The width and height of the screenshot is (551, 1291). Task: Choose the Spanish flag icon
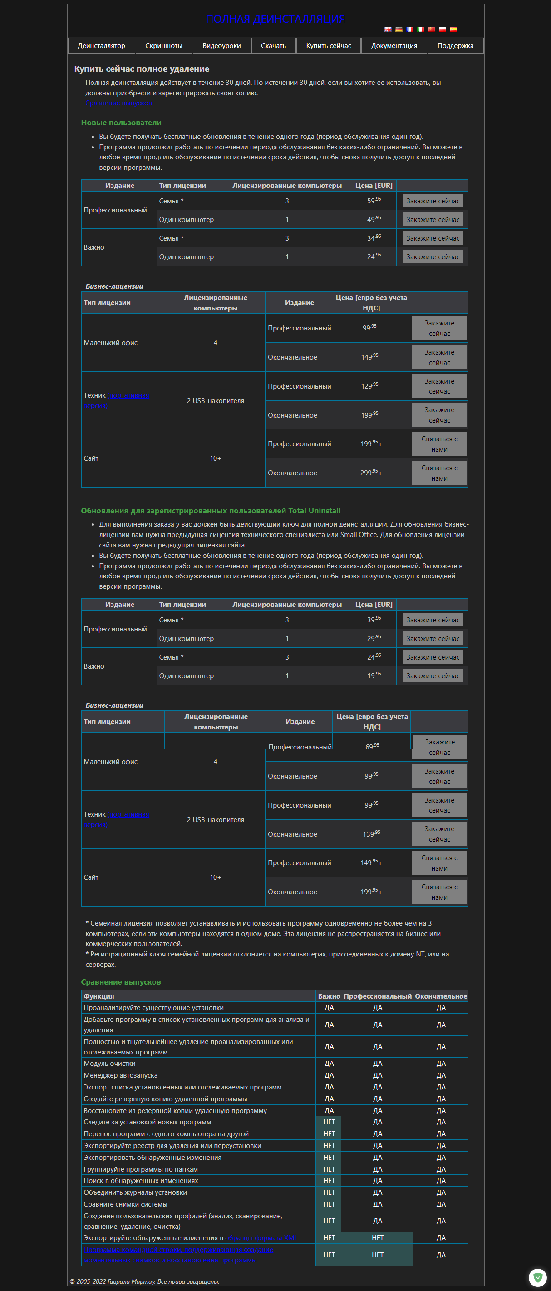[x=453, y=29]
